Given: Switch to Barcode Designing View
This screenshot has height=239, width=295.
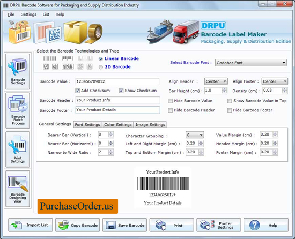Looking at the screenshot, I should click(18, 189).
